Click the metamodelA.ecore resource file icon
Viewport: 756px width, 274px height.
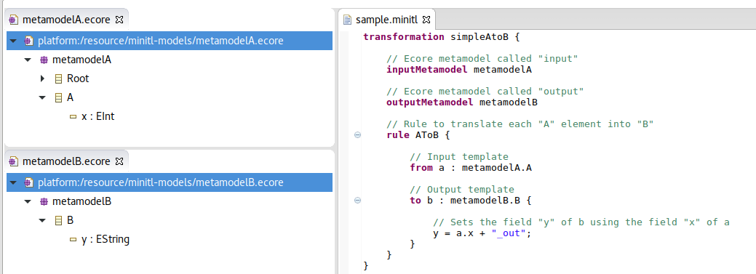[28, 41]
